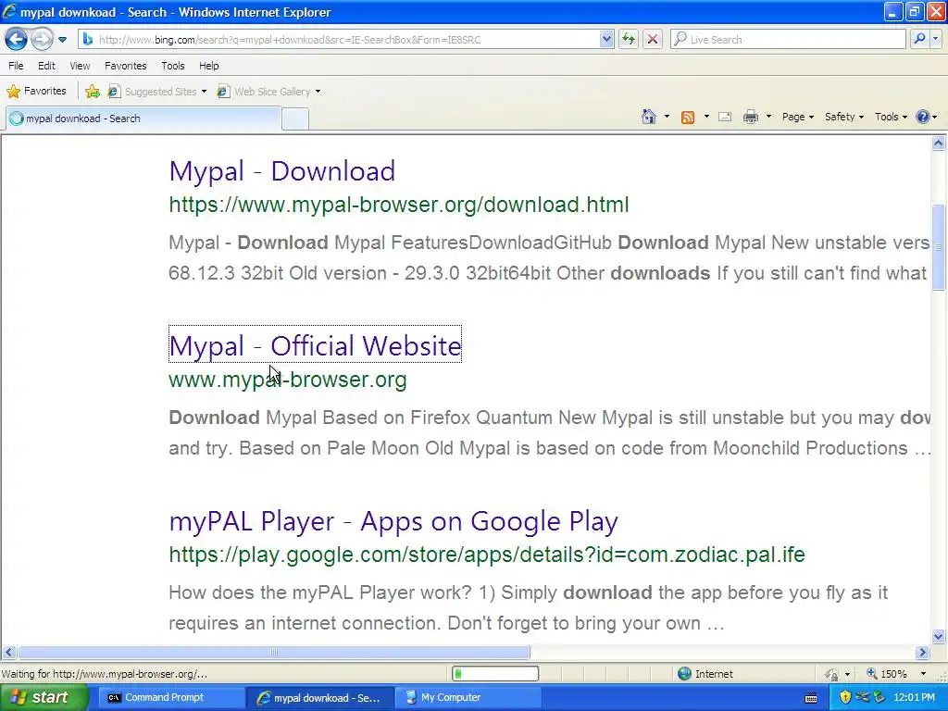Switch to My Computer taskbar button
This screenshot has height=711, width=948.
coord(468,698)
